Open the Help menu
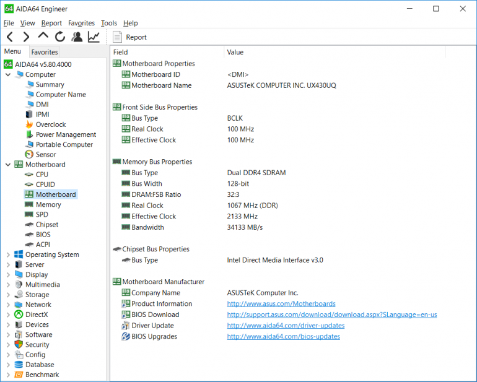This screenshot has width=477, height=382. [x=131, y=23]
